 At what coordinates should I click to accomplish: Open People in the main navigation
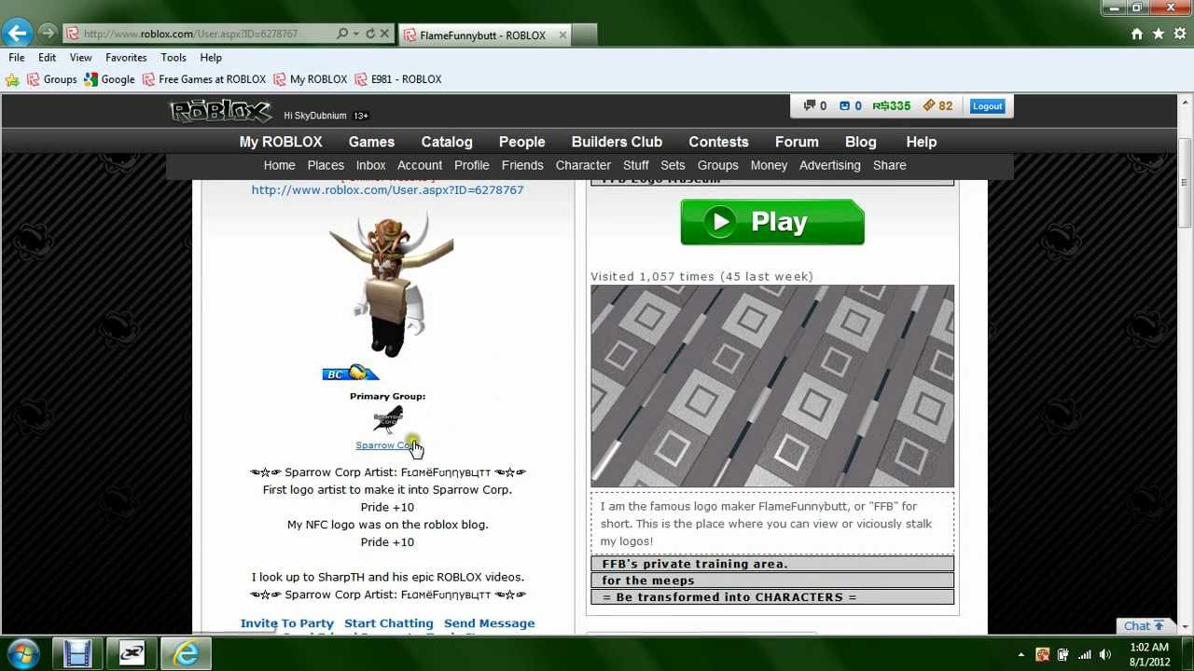[x=521, y=142]
